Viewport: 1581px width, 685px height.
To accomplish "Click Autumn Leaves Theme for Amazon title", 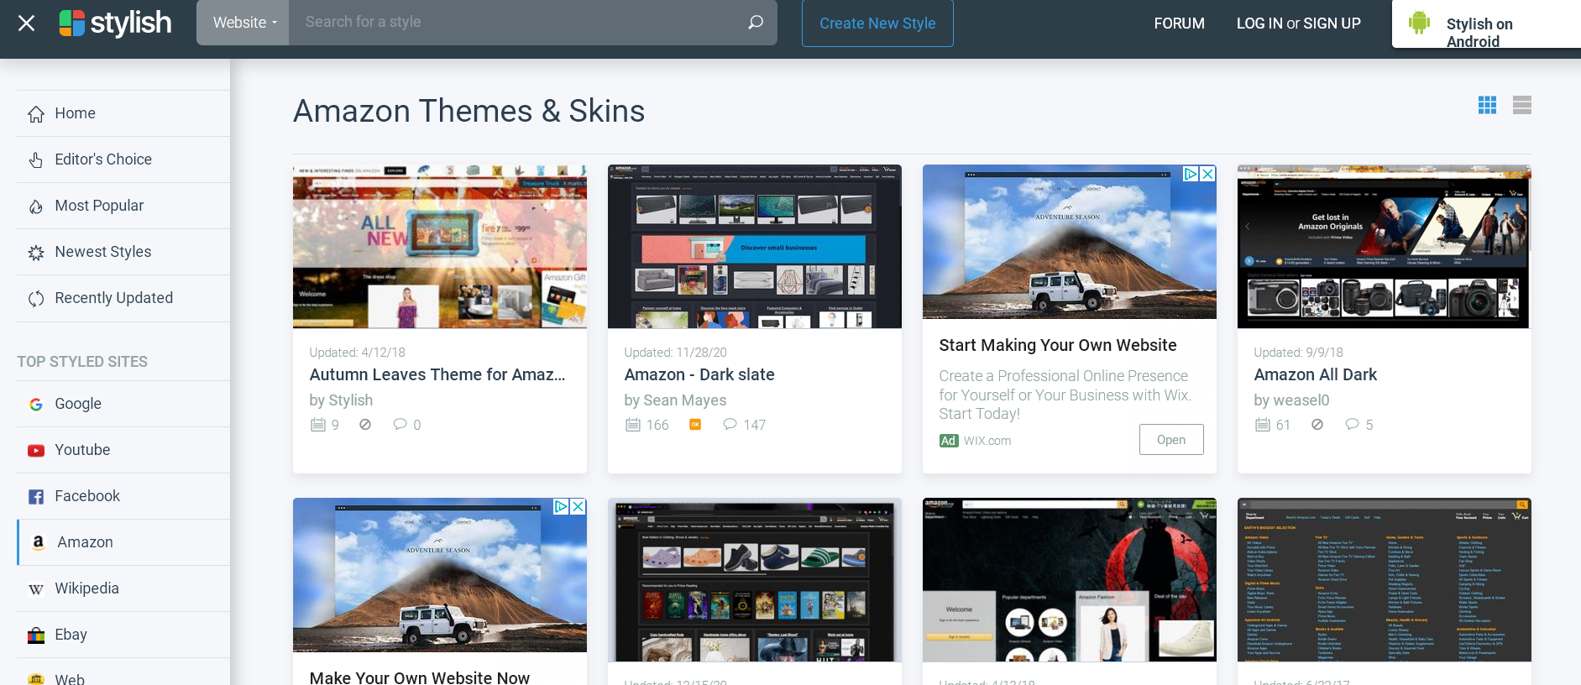I will [x=437, y=374].
